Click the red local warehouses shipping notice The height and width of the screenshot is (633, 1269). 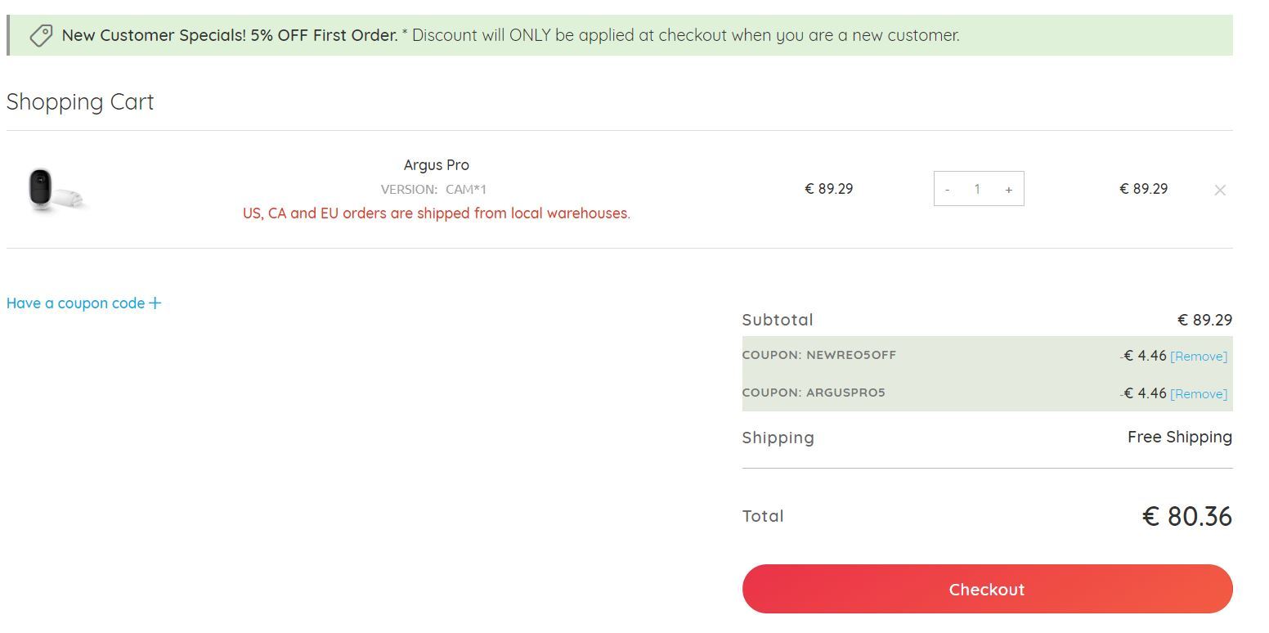coord(436,213)
